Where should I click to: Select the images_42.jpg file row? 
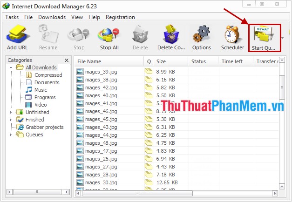click(177, 88)
